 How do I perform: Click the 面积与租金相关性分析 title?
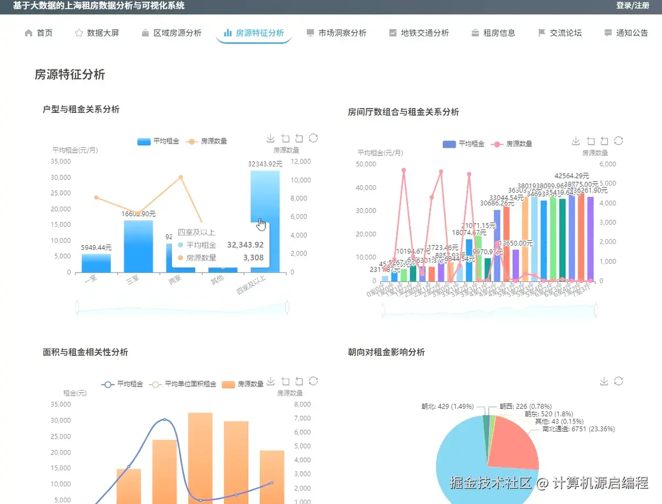pos(86,352)
